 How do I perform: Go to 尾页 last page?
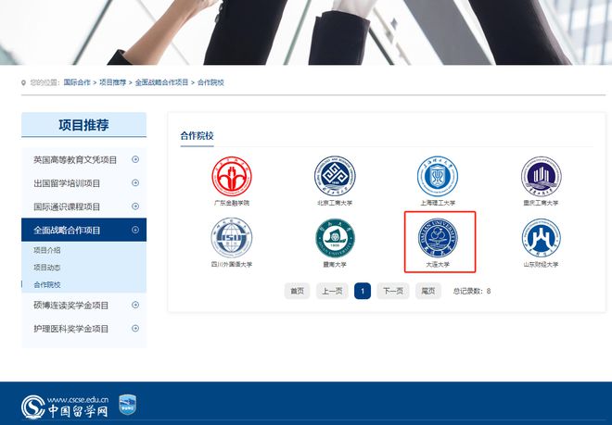(x=428, y=291)
